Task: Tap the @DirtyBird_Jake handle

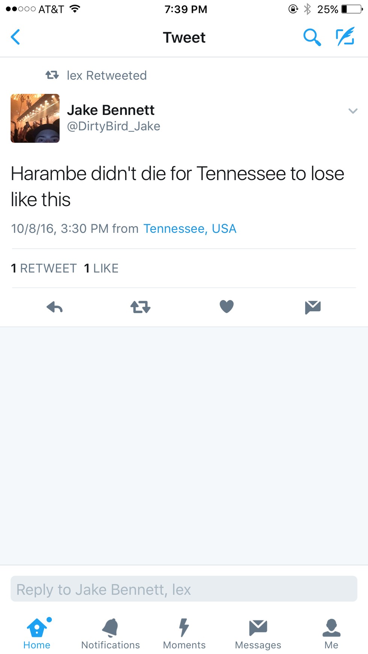Action: pos(113,126)
